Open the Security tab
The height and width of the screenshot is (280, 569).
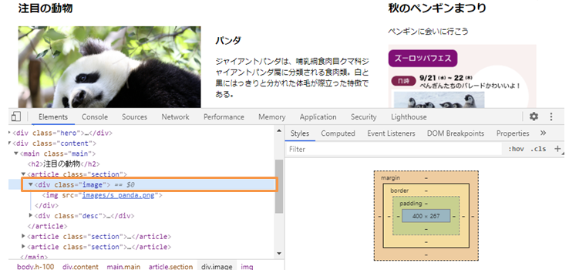pos(364,117)
